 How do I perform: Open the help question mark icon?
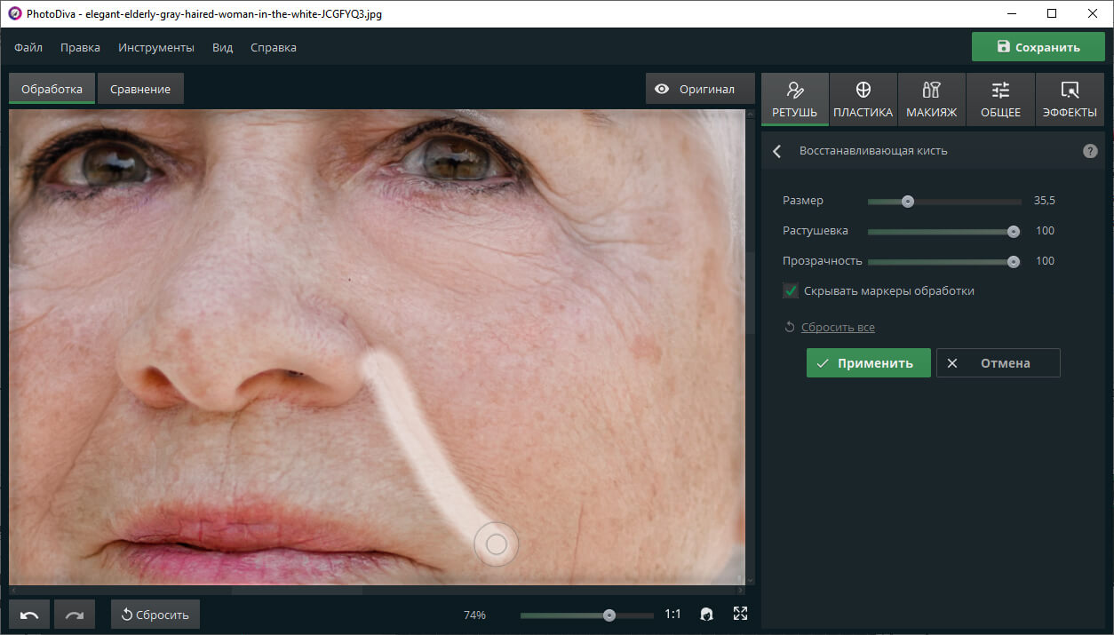click(x=1090, y=151)
